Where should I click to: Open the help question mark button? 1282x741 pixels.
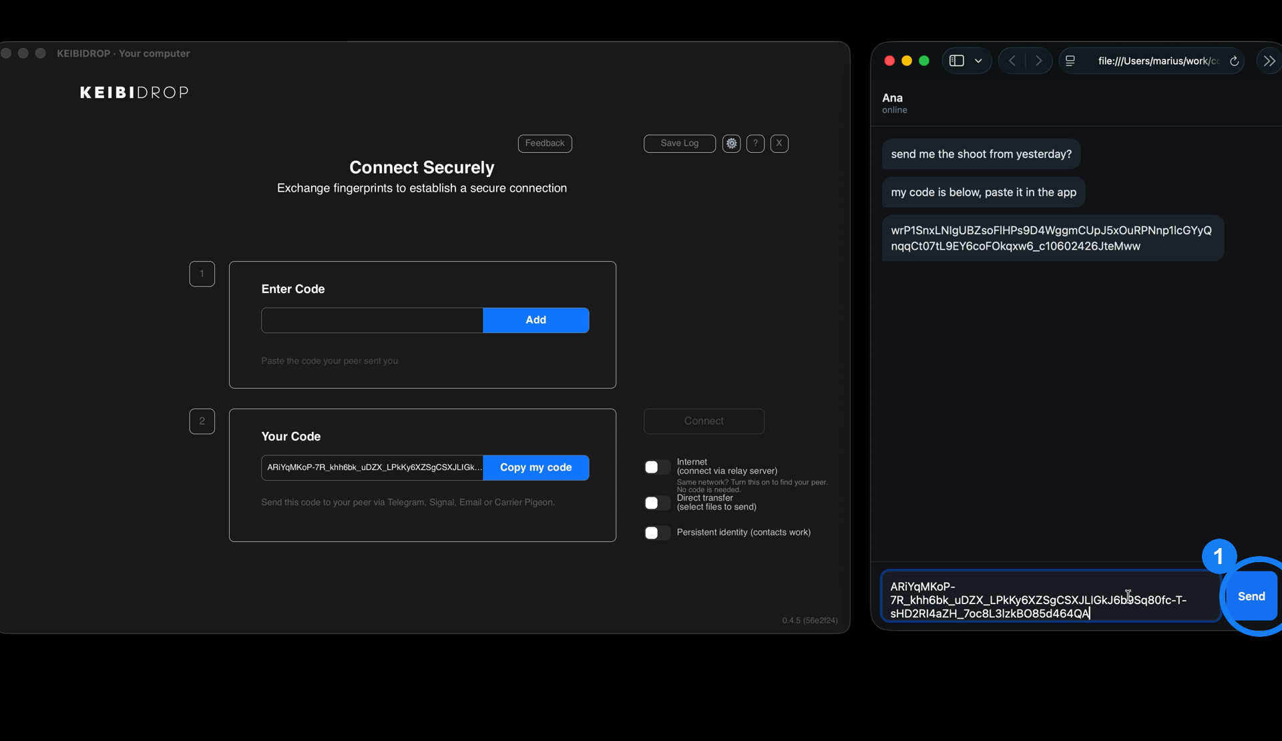tap(755, 144)
